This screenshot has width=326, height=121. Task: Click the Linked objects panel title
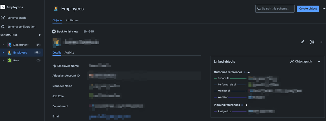225,62
